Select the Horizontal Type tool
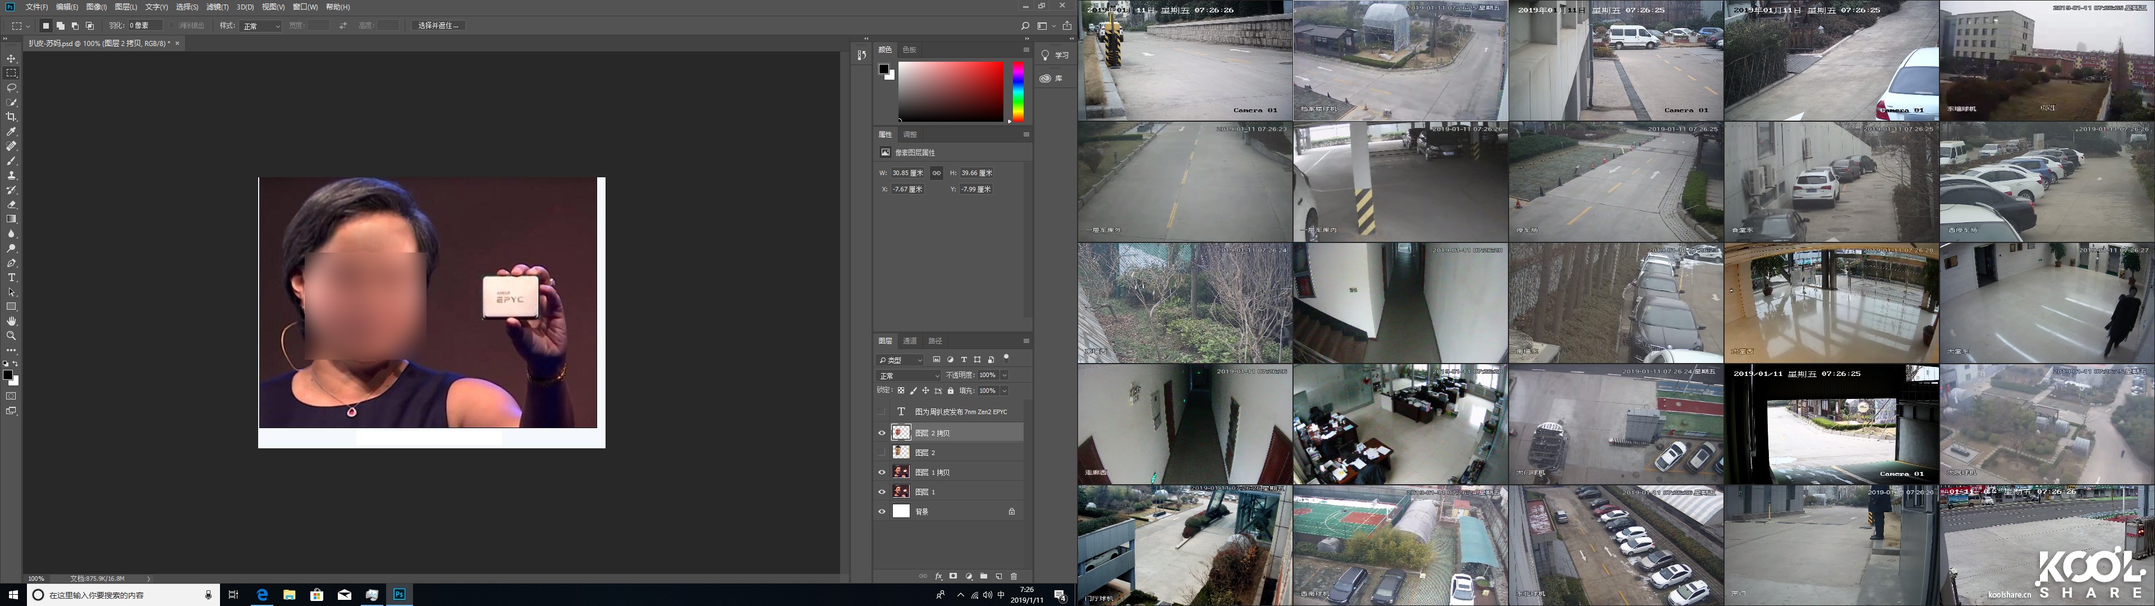The width and height of the screenshot is (2155, 606). [x=11, y=278]
